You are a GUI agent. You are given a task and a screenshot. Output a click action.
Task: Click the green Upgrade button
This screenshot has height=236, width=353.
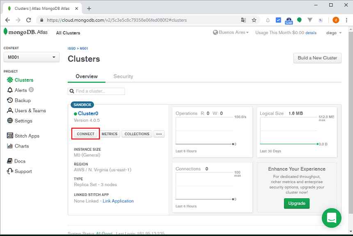[x=297, y=203]
